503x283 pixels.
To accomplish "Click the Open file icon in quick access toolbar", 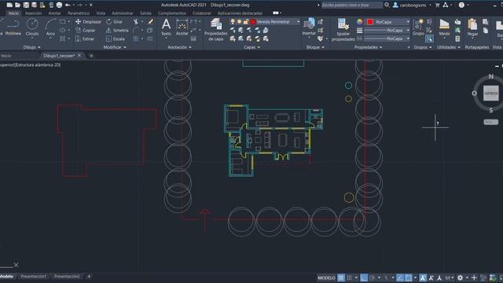I will click(17, 6).
